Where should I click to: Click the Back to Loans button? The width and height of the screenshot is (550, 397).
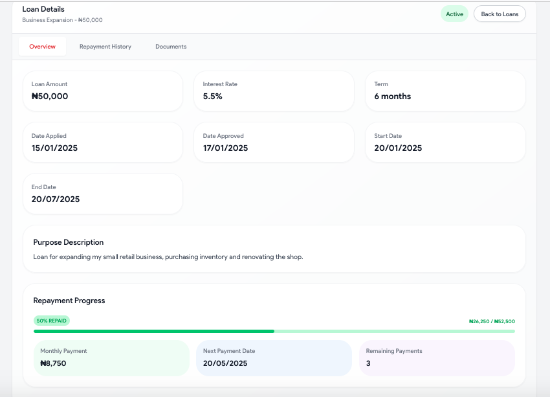(500, 14)
